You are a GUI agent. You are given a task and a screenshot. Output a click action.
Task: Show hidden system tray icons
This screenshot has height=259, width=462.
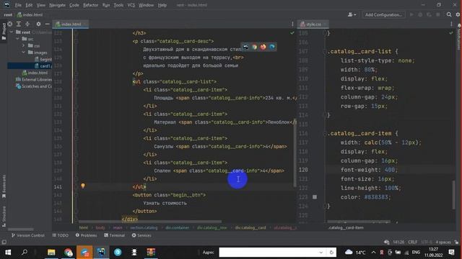tap(373, 253)
